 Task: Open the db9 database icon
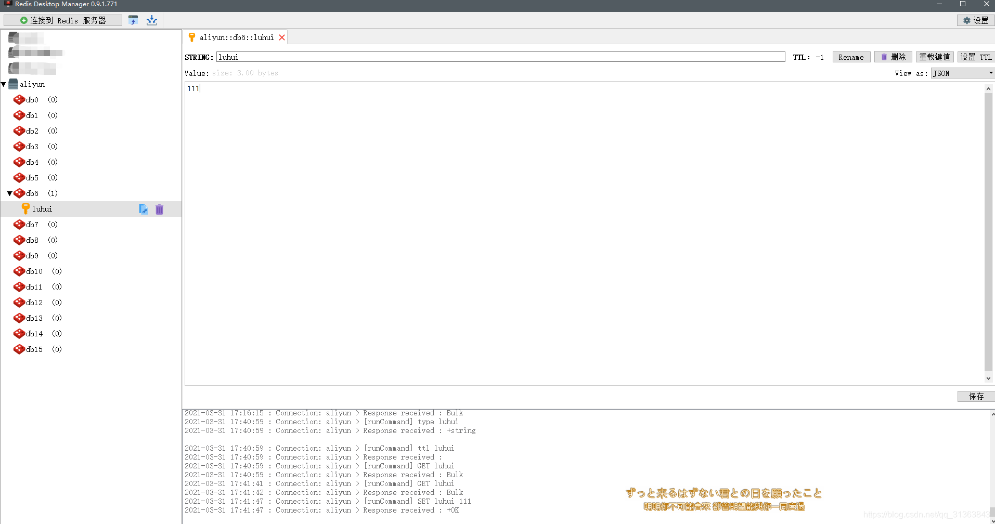pyautogui.click(x=19, y=256)
